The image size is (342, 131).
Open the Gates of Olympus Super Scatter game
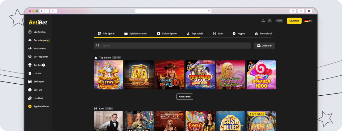pyautogui.click(x=109, y=75)
